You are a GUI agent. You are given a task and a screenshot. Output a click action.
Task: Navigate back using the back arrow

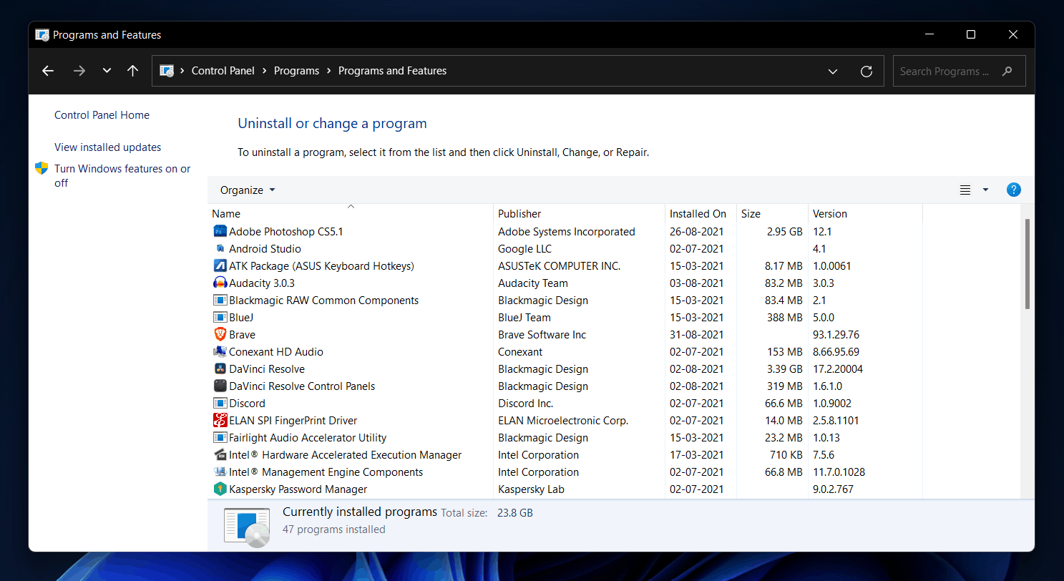click(x=48, y=71)
